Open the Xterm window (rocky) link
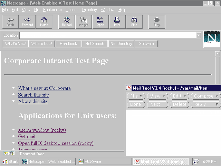Image resolution: width=221 pixels, height=166 pixels. 42,130
